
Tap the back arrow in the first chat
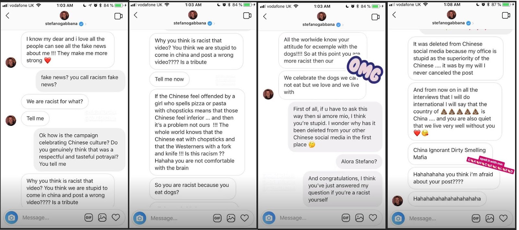(7, 16)
